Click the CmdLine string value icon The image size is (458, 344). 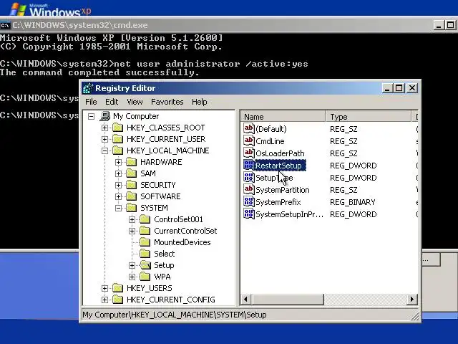click(x=249, y=140)
